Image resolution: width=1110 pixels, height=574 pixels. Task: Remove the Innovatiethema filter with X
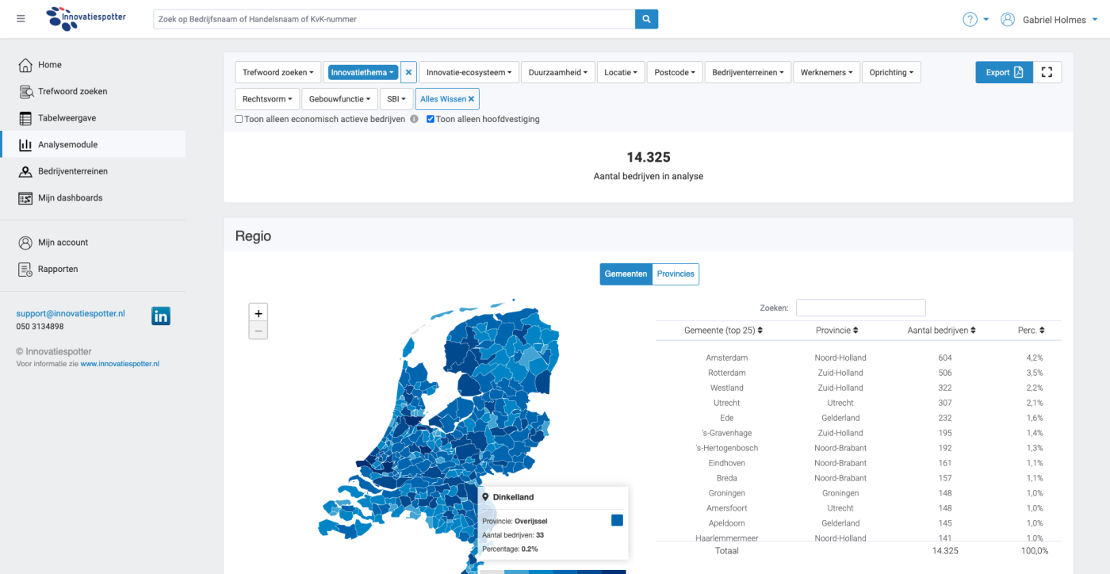coord(408,72)
